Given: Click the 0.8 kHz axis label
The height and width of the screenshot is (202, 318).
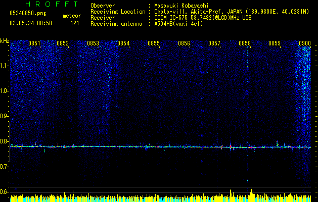Looking at the screenshot, I should pos(5,141).
